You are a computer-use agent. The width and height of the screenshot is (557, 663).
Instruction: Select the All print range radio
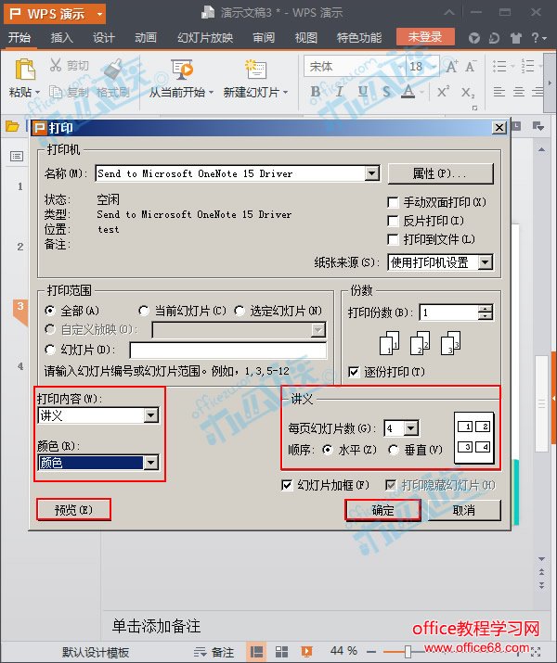[50, 311]
